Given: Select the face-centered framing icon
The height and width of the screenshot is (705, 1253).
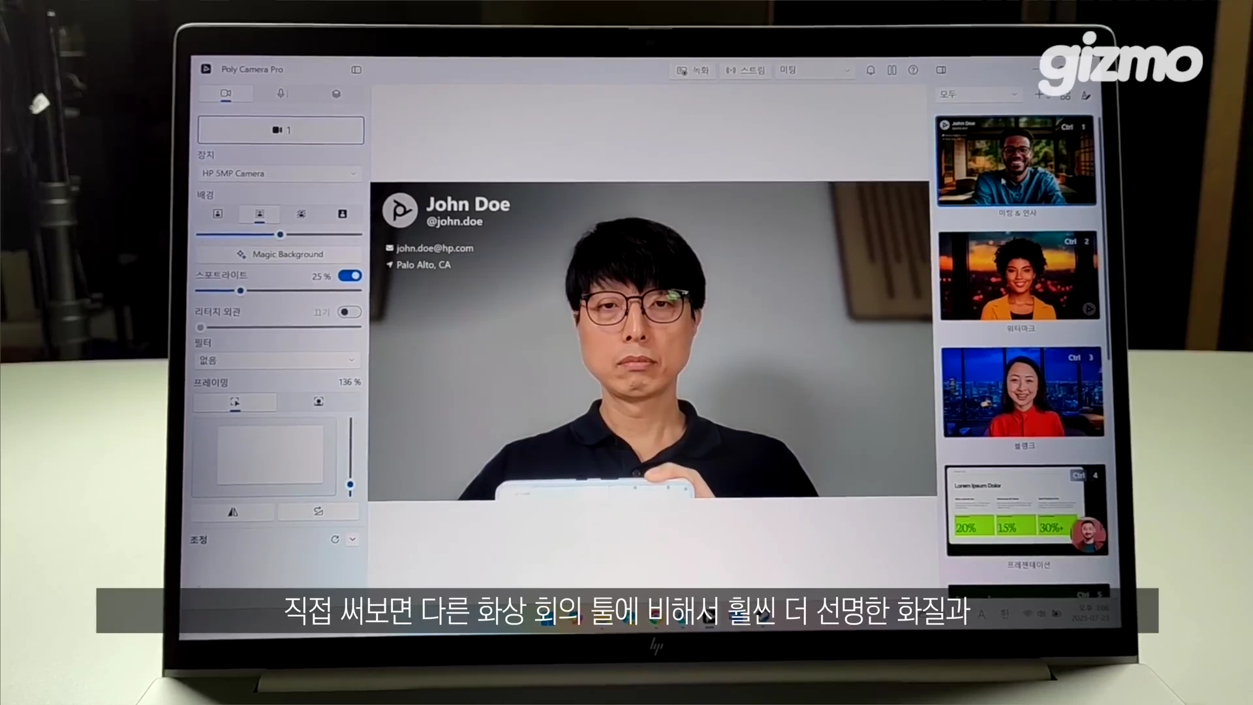Looking at the screenshot, I should click(x=318, y=402).
